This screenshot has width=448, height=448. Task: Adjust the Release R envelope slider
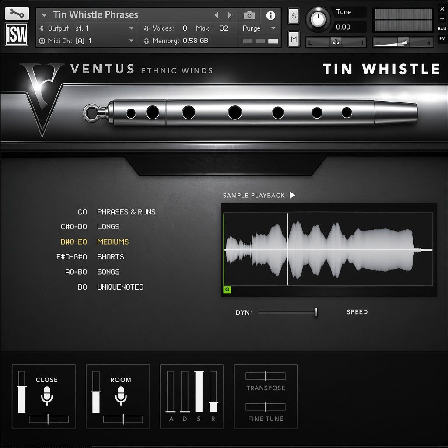click(213, 392)
